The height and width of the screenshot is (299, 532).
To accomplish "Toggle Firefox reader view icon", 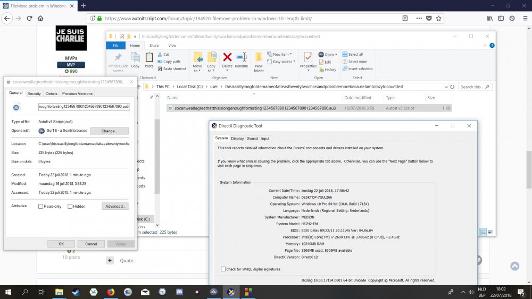I will pos(405,18).
